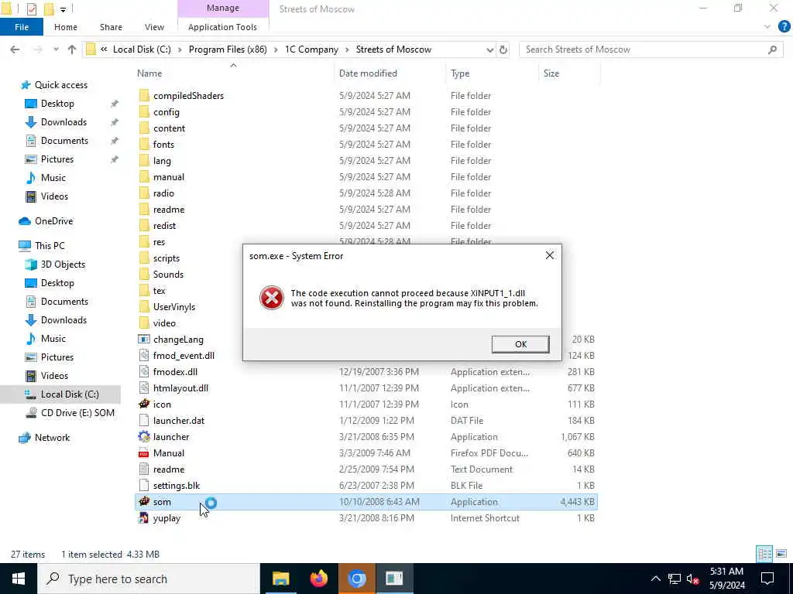Viewport: 793px width, 594px height.
Task: Select the Manual PDF icon
Action: click(x=144, y=452)
